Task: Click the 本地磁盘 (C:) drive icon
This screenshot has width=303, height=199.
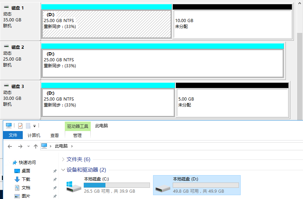Action: pyautogui.click(x=74, y=186)
